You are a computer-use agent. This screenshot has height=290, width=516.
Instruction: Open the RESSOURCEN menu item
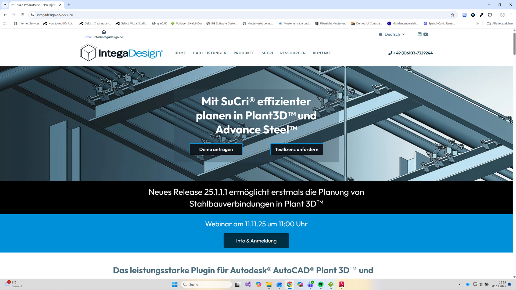coord(293,53)
